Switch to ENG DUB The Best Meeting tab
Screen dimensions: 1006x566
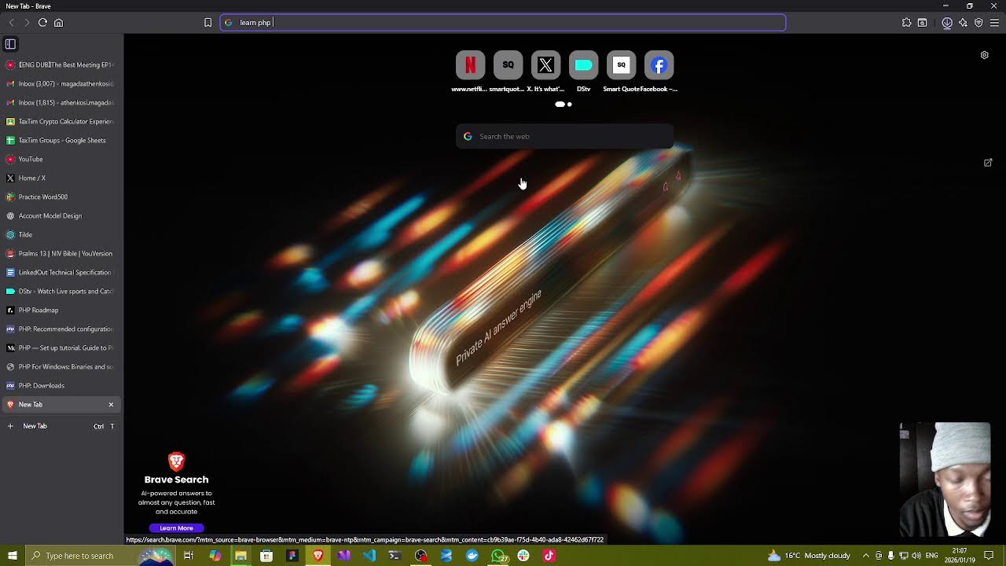(x=61, y=64)
